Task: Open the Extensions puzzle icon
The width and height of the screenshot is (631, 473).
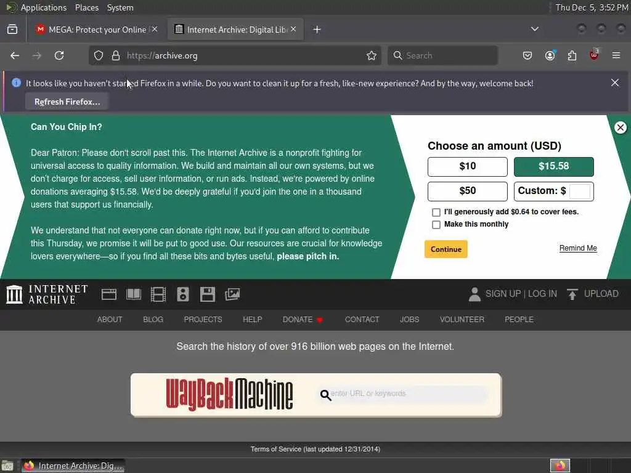Action: [572, 55]
